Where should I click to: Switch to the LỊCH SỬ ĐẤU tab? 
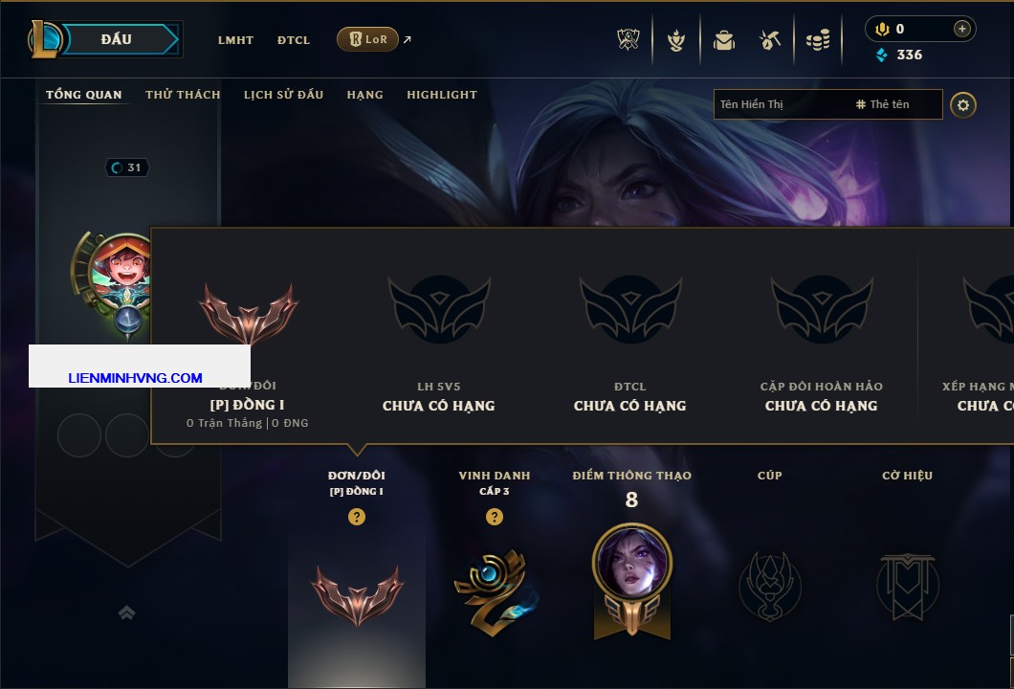coord(283,95)
